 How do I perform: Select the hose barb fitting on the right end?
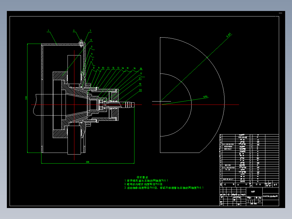(128, 105)
